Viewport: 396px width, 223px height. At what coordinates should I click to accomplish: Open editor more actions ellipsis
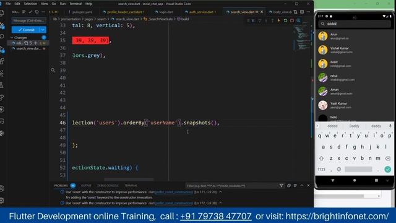(x=308, y=12)
